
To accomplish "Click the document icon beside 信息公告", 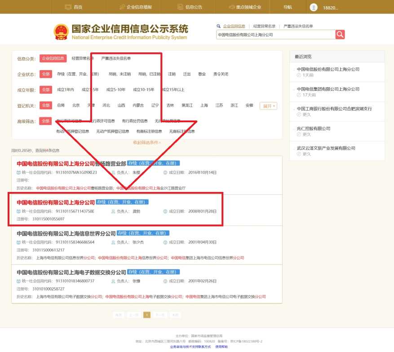I will pos(180,7).
